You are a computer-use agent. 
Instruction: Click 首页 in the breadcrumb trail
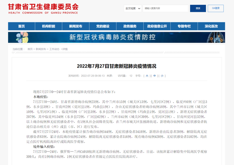point(29,49)
